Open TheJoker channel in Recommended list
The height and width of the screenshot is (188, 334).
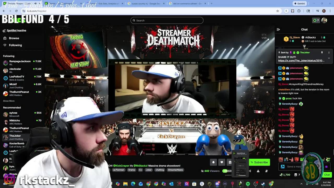17,137
